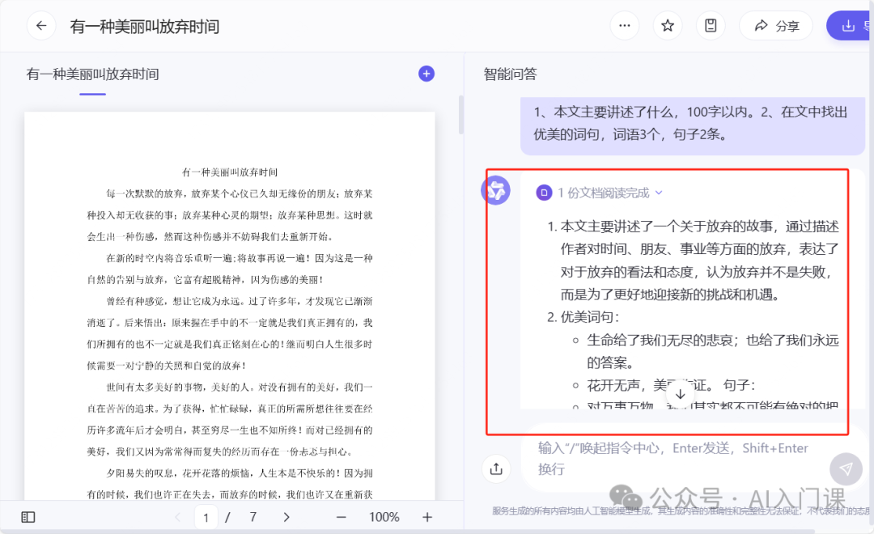Zoom out with the minus button
Screen dimensions: 874x534
click(x=342, y=517)
